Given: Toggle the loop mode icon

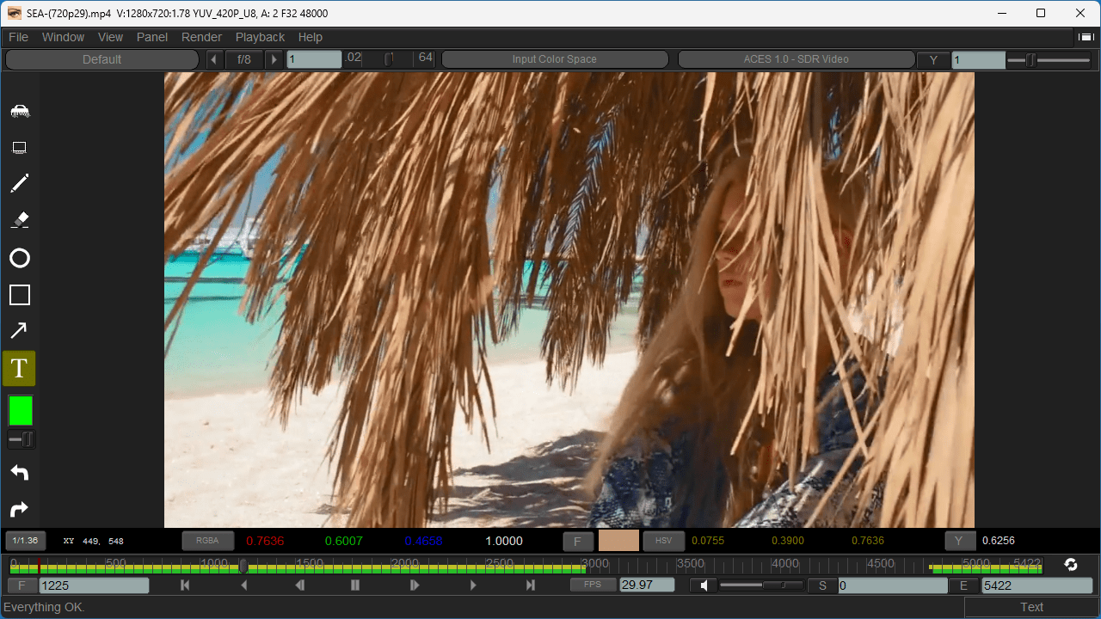Looking at the screenshot, I should pyautogui.click(x=1071, y=564).
